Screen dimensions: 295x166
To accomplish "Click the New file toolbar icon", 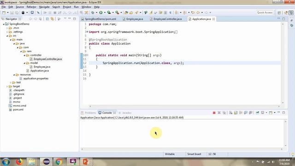I will [4, 12].
